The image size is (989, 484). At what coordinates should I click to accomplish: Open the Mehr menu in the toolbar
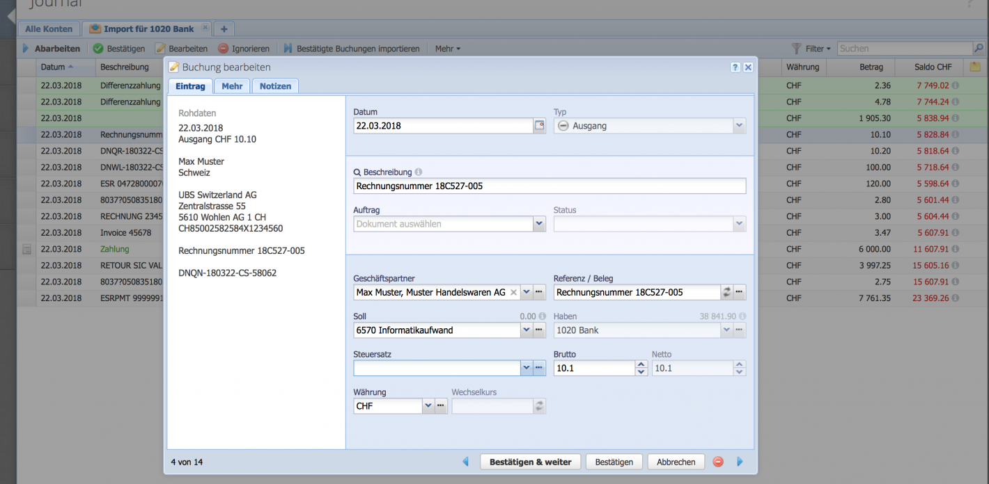tap(446, 48)
